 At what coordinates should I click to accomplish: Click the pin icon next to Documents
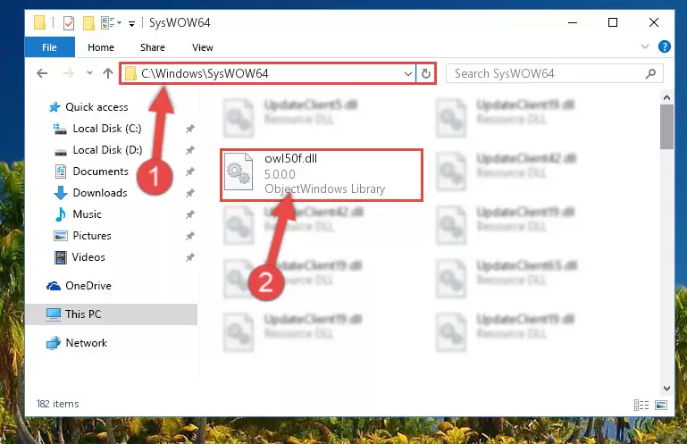[x=189, y=172]
